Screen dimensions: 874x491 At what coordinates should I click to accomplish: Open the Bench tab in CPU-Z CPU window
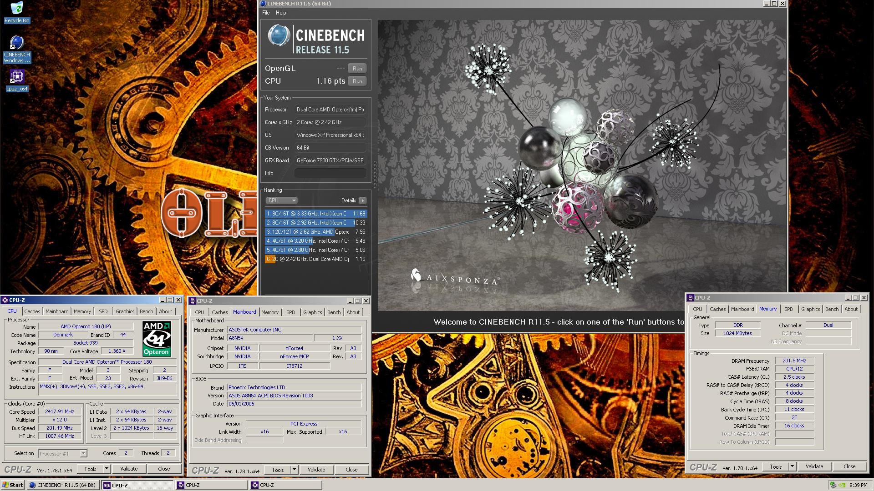pos(147,311)
